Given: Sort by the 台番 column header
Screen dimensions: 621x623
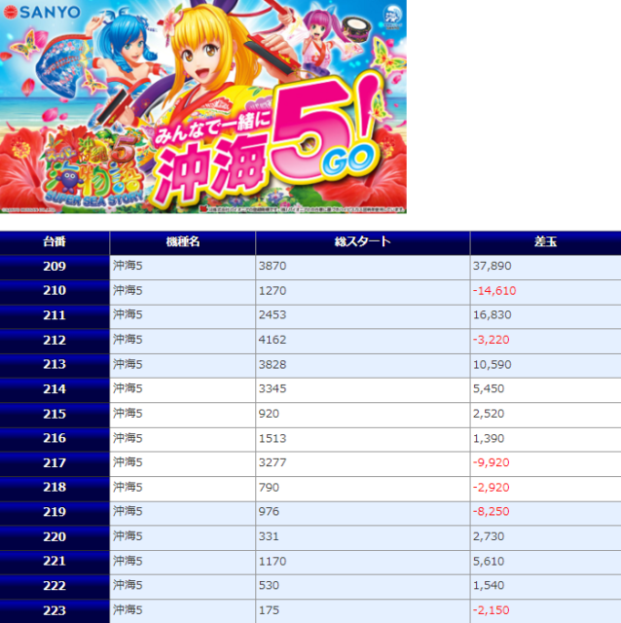Looking at the screenshot, I should coord(55,242).
